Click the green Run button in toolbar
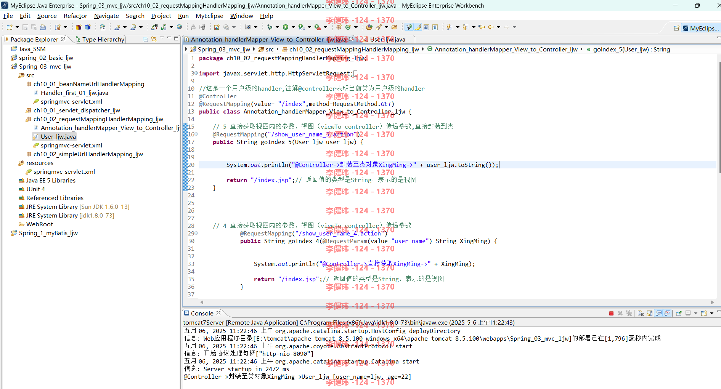This screenshot has height=389, width=721. (285, 27)
